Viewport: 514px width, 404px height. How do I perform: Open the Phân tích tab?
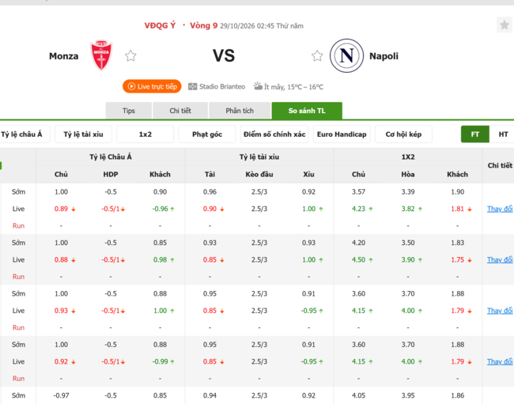click(x=240, y=111)
